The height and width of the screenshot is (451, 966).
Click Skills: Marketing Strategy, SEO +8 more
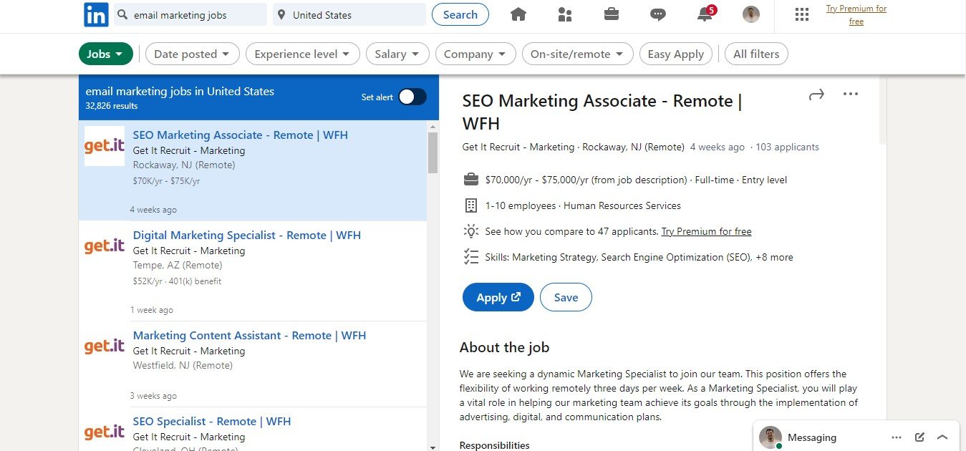click(639, 257)
